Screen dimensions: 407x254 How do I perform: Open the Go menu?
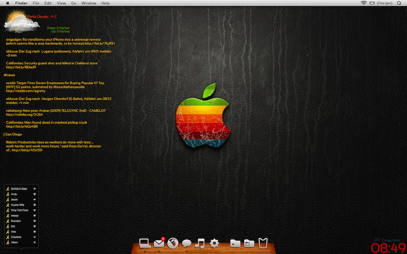point(74,3)
